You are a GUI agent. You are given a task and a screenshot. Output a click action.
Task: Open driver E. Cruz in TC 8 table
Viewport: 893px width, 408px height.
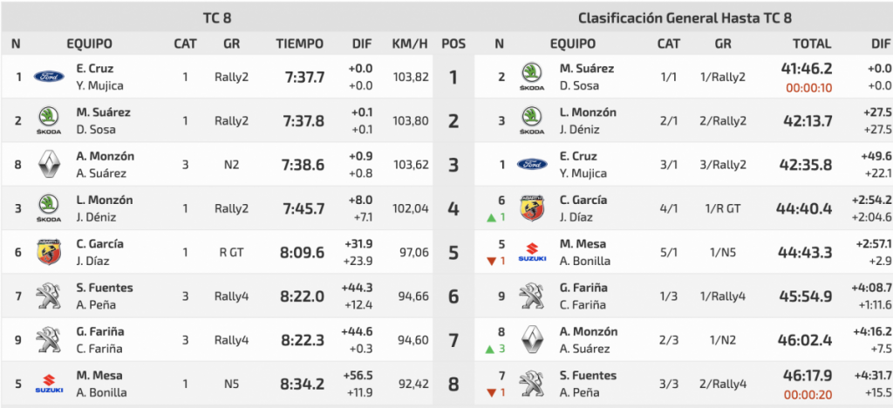(x=94, y=68)
